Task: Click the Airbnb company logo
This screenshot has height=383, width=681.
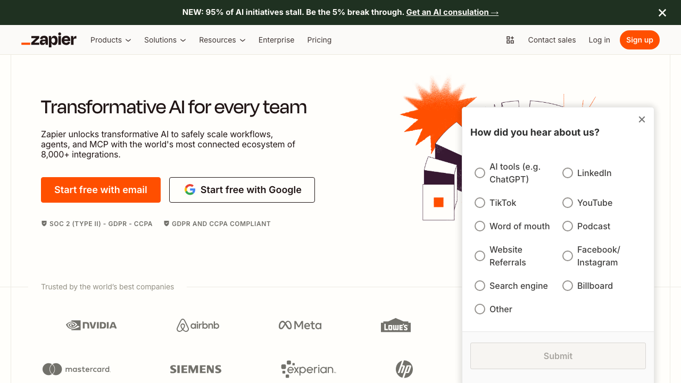Action: pos(197,325)
